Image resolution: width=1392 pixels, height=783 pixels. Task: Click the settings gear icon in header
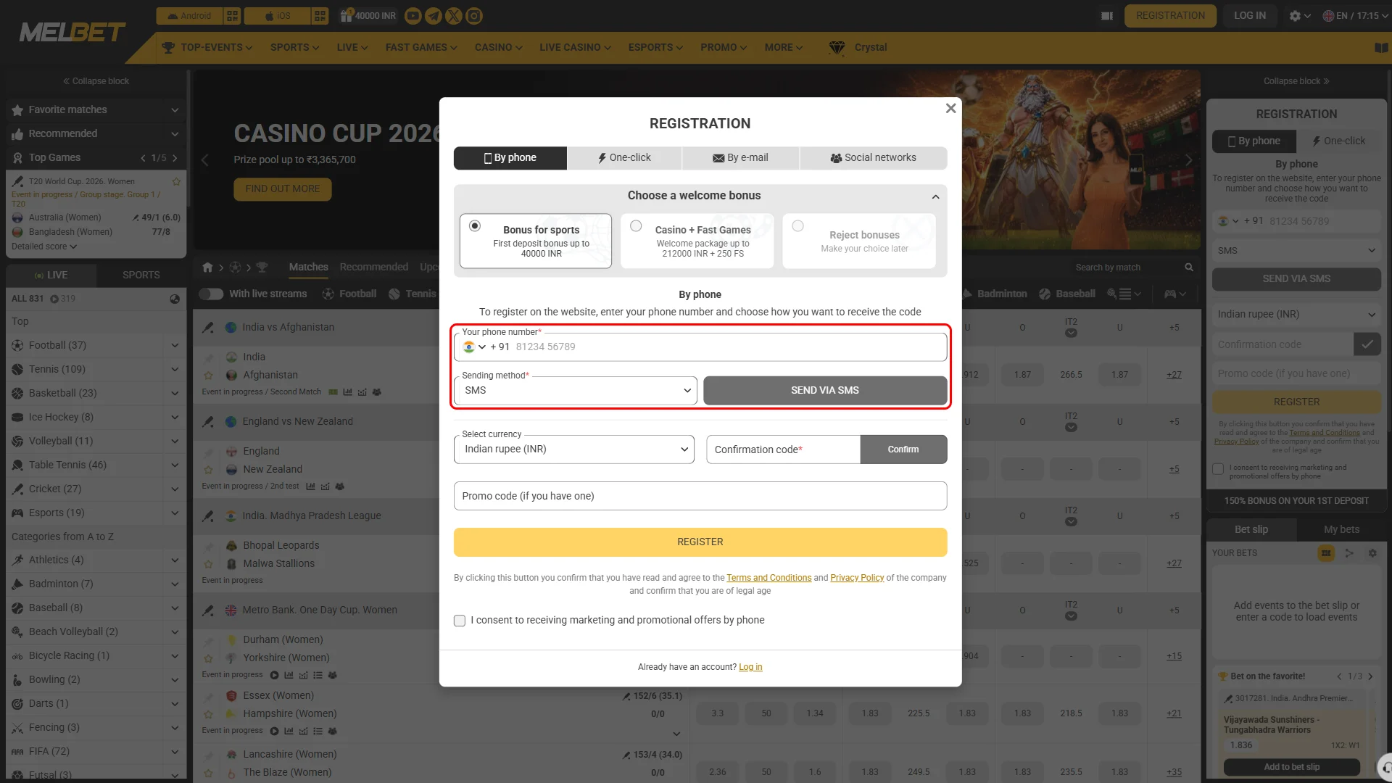tap(1295, 15)
